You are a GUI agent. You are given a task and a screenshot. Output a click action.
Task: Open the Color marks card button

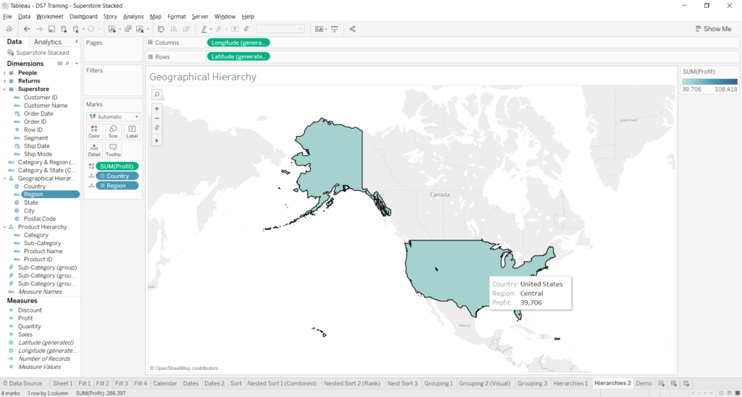point(94,131)
